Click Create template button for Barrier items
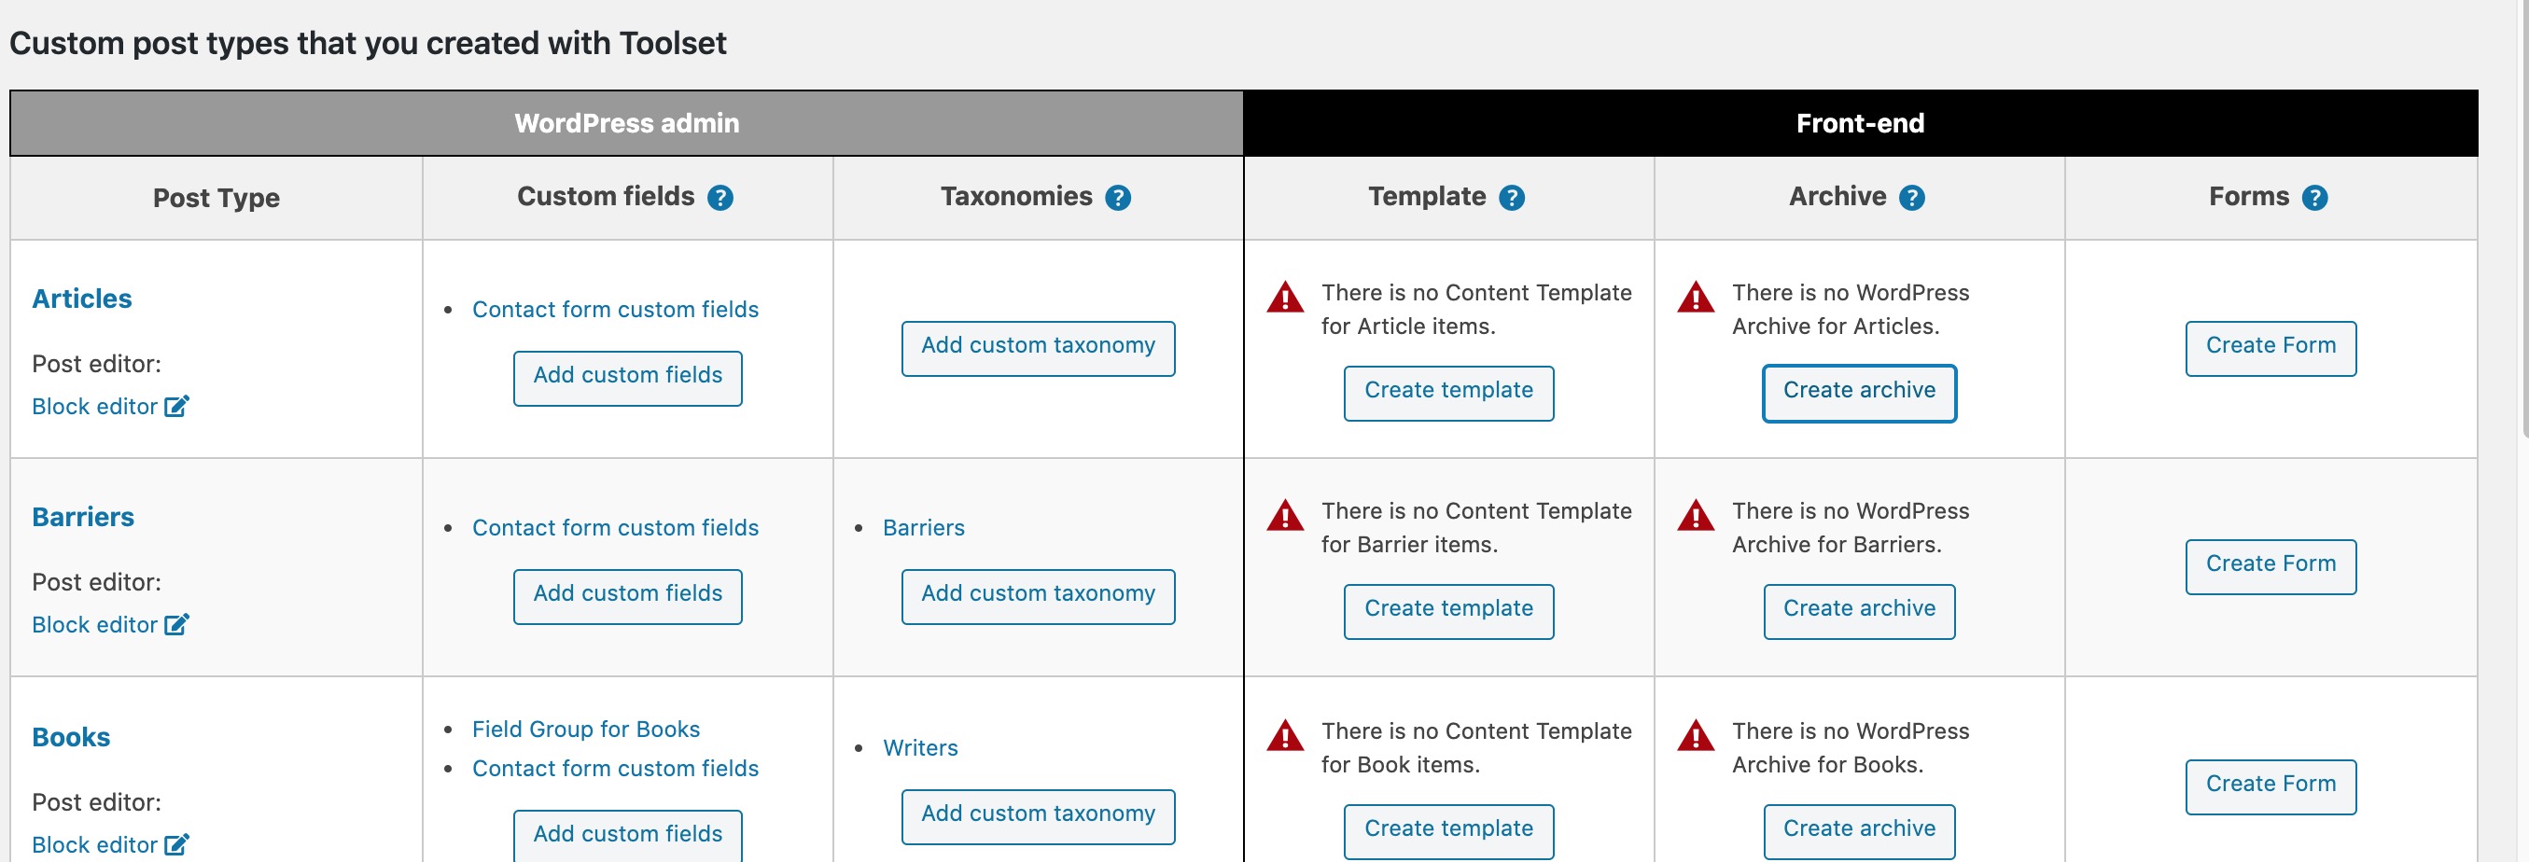Image resolution: width=2529 pixels, height=862 pixels. coord(1448,611)
